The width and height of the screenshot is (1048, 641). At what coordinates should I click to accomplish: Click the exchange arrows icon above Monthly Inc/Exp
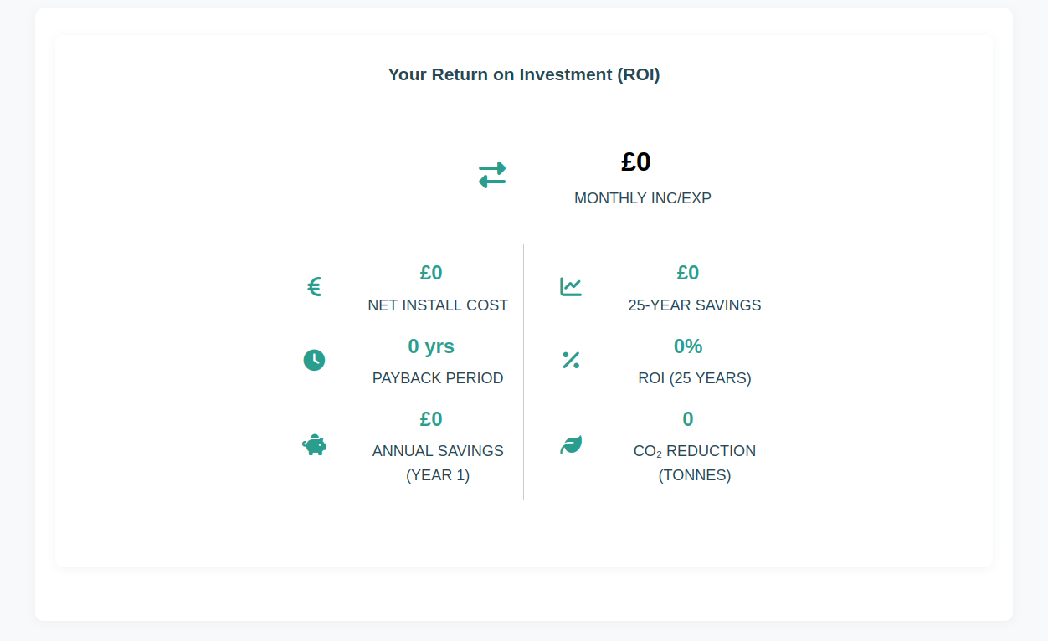tap(492, 174)
